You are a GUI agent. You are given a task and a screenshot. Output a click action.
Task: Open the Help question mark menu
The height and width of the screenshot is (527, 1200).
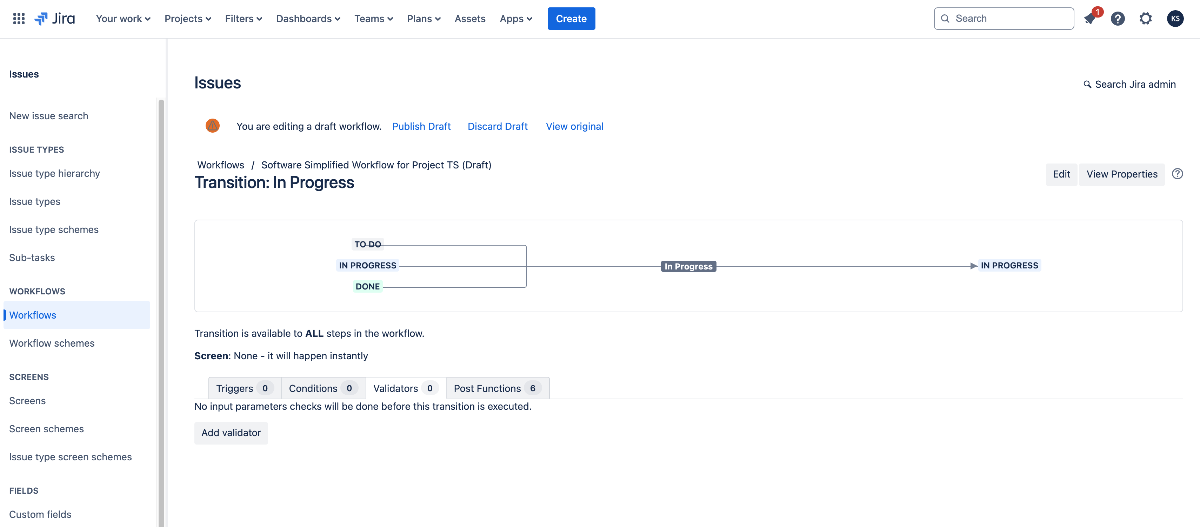coord(1118,19)
